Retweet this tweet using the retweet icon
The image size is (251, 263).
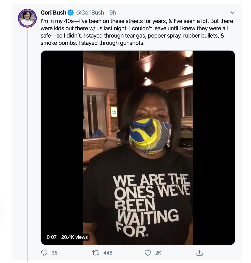[x=96, y=253]
